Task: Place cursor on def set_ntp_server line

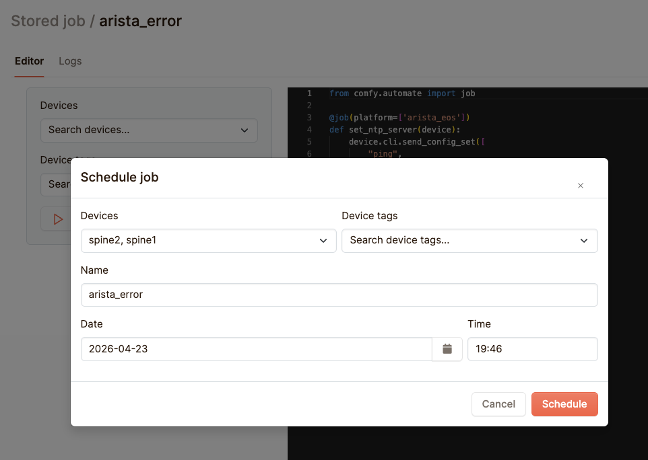Action: (x=385, y=129)
